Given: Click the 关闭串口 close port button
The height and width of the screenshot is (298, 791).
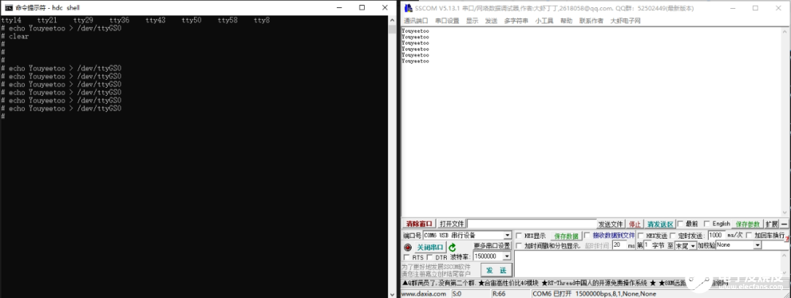Looking at the screenshot, I should pos(430,247).
